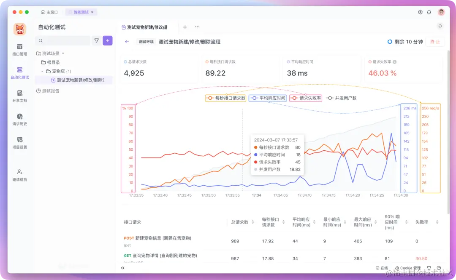Open GET 查询宠物详情 request row

click(282, 257)
